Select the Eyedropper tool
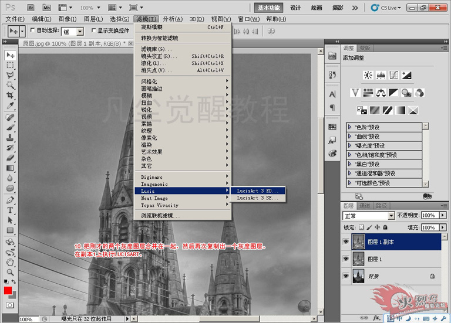Viewport: 451px width, 323px height. [x=11, y=106]
